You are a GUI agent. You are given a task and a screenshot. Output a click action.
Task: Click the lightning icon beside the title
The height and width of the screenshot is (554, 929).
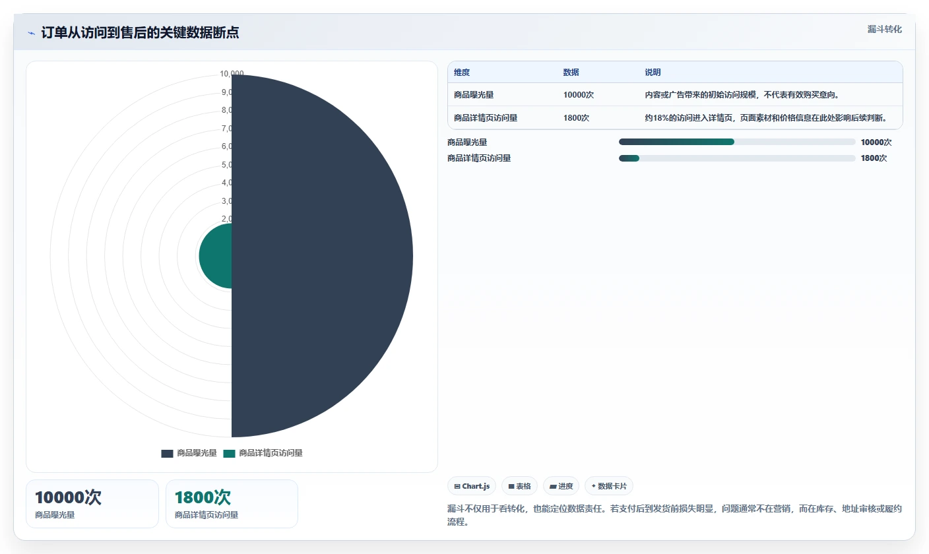32,33
